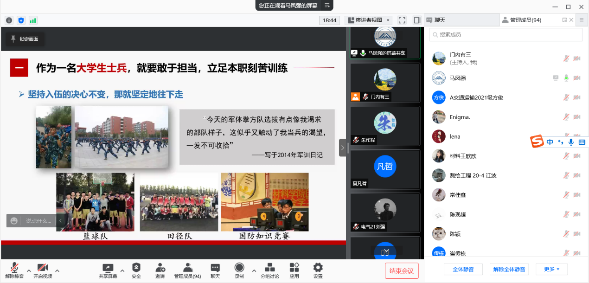The image size is (589, 283).
Task: Click the 共享屏幕 share screen icon
Action: click(108, 270)
